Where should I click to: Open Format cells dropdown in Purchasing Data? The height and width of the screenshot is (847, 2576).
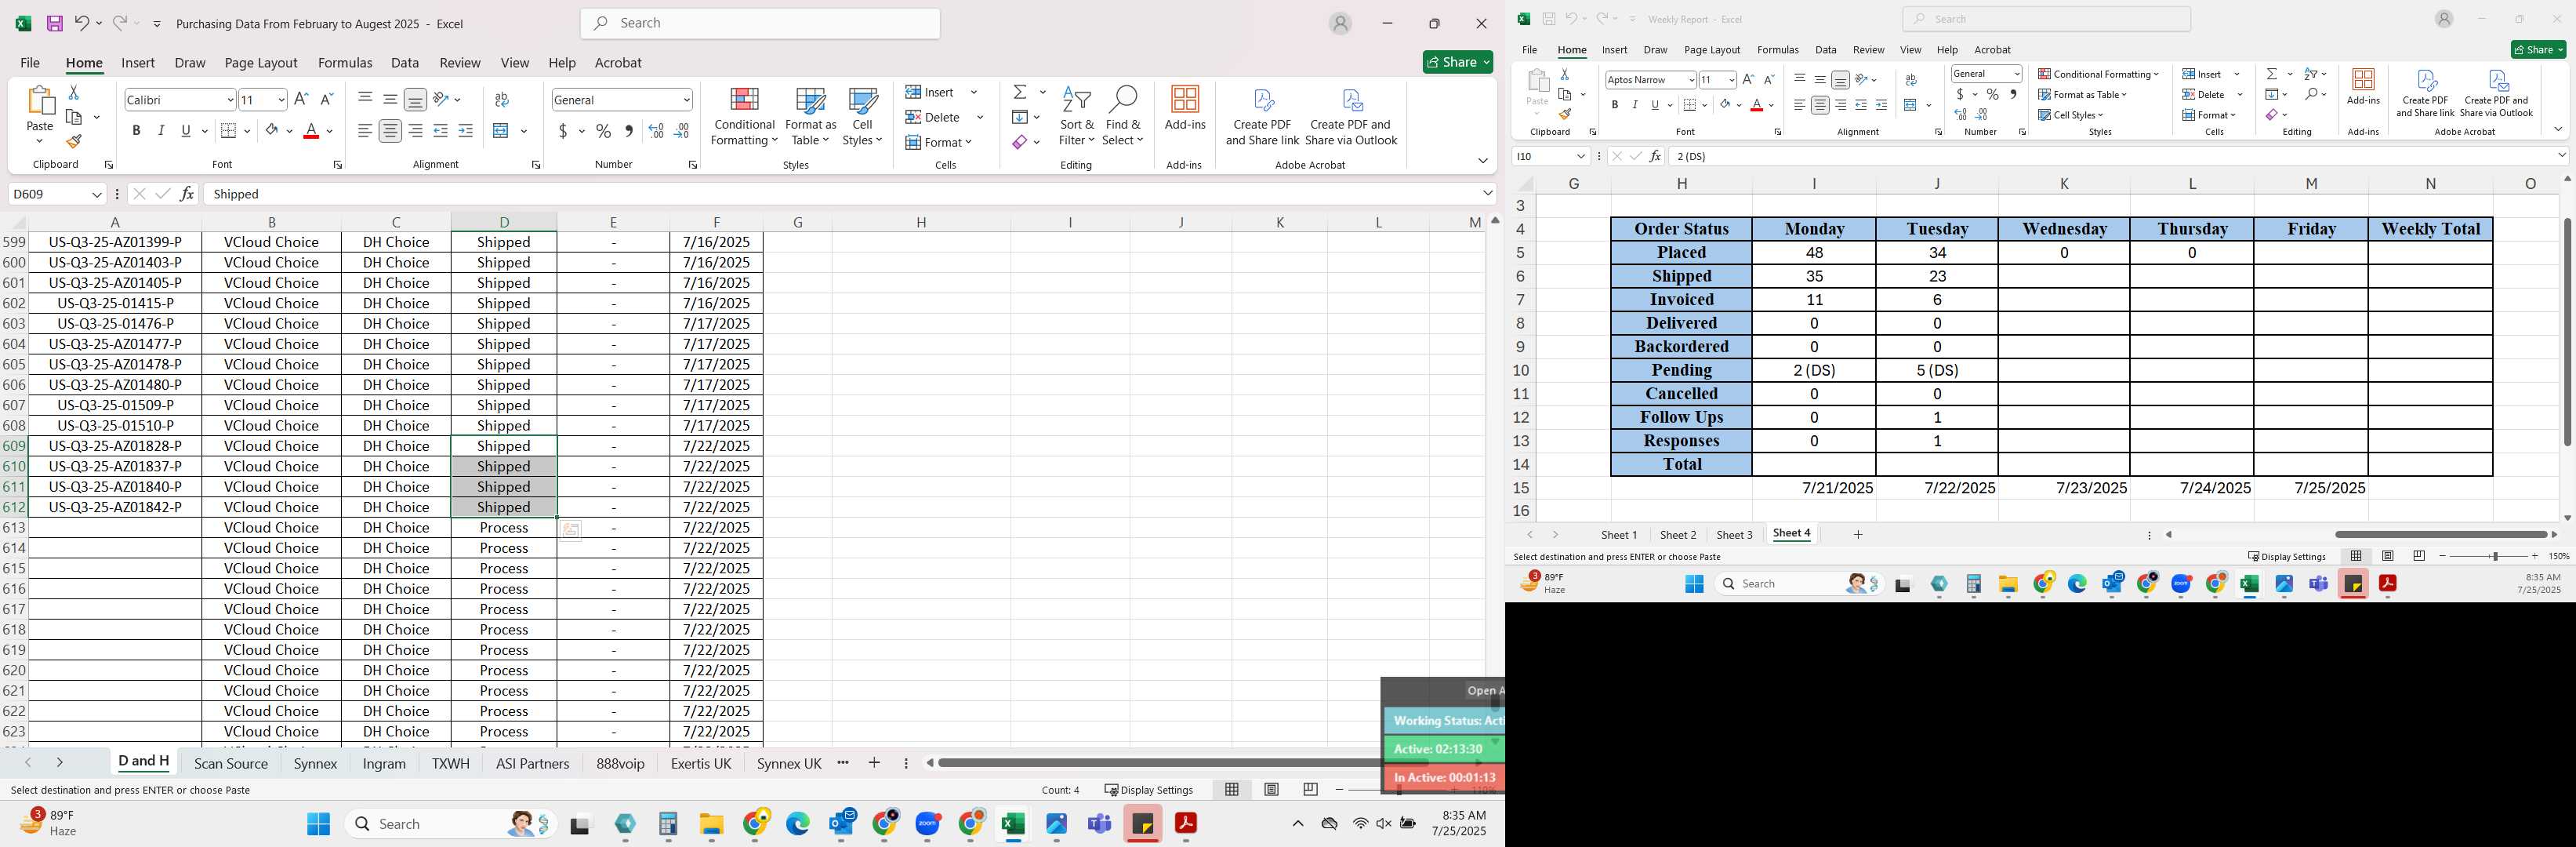(x=969, y=142)
